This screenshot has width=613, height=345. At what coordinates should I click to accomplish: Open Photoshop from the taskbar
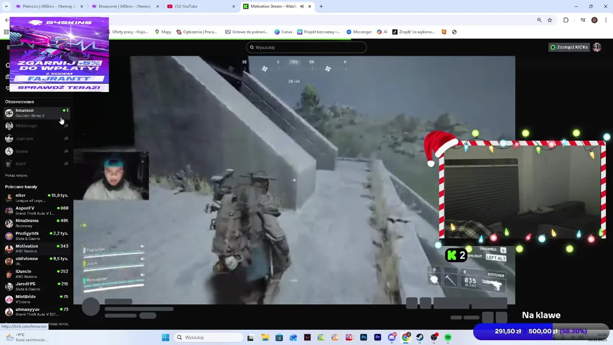pyautogui.click(x=363, y=337)
